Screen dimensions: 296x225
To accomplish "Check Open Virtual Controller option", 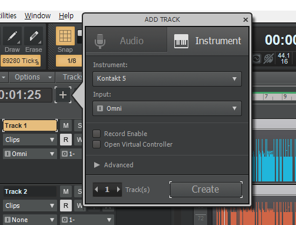I will click(97, 144).
